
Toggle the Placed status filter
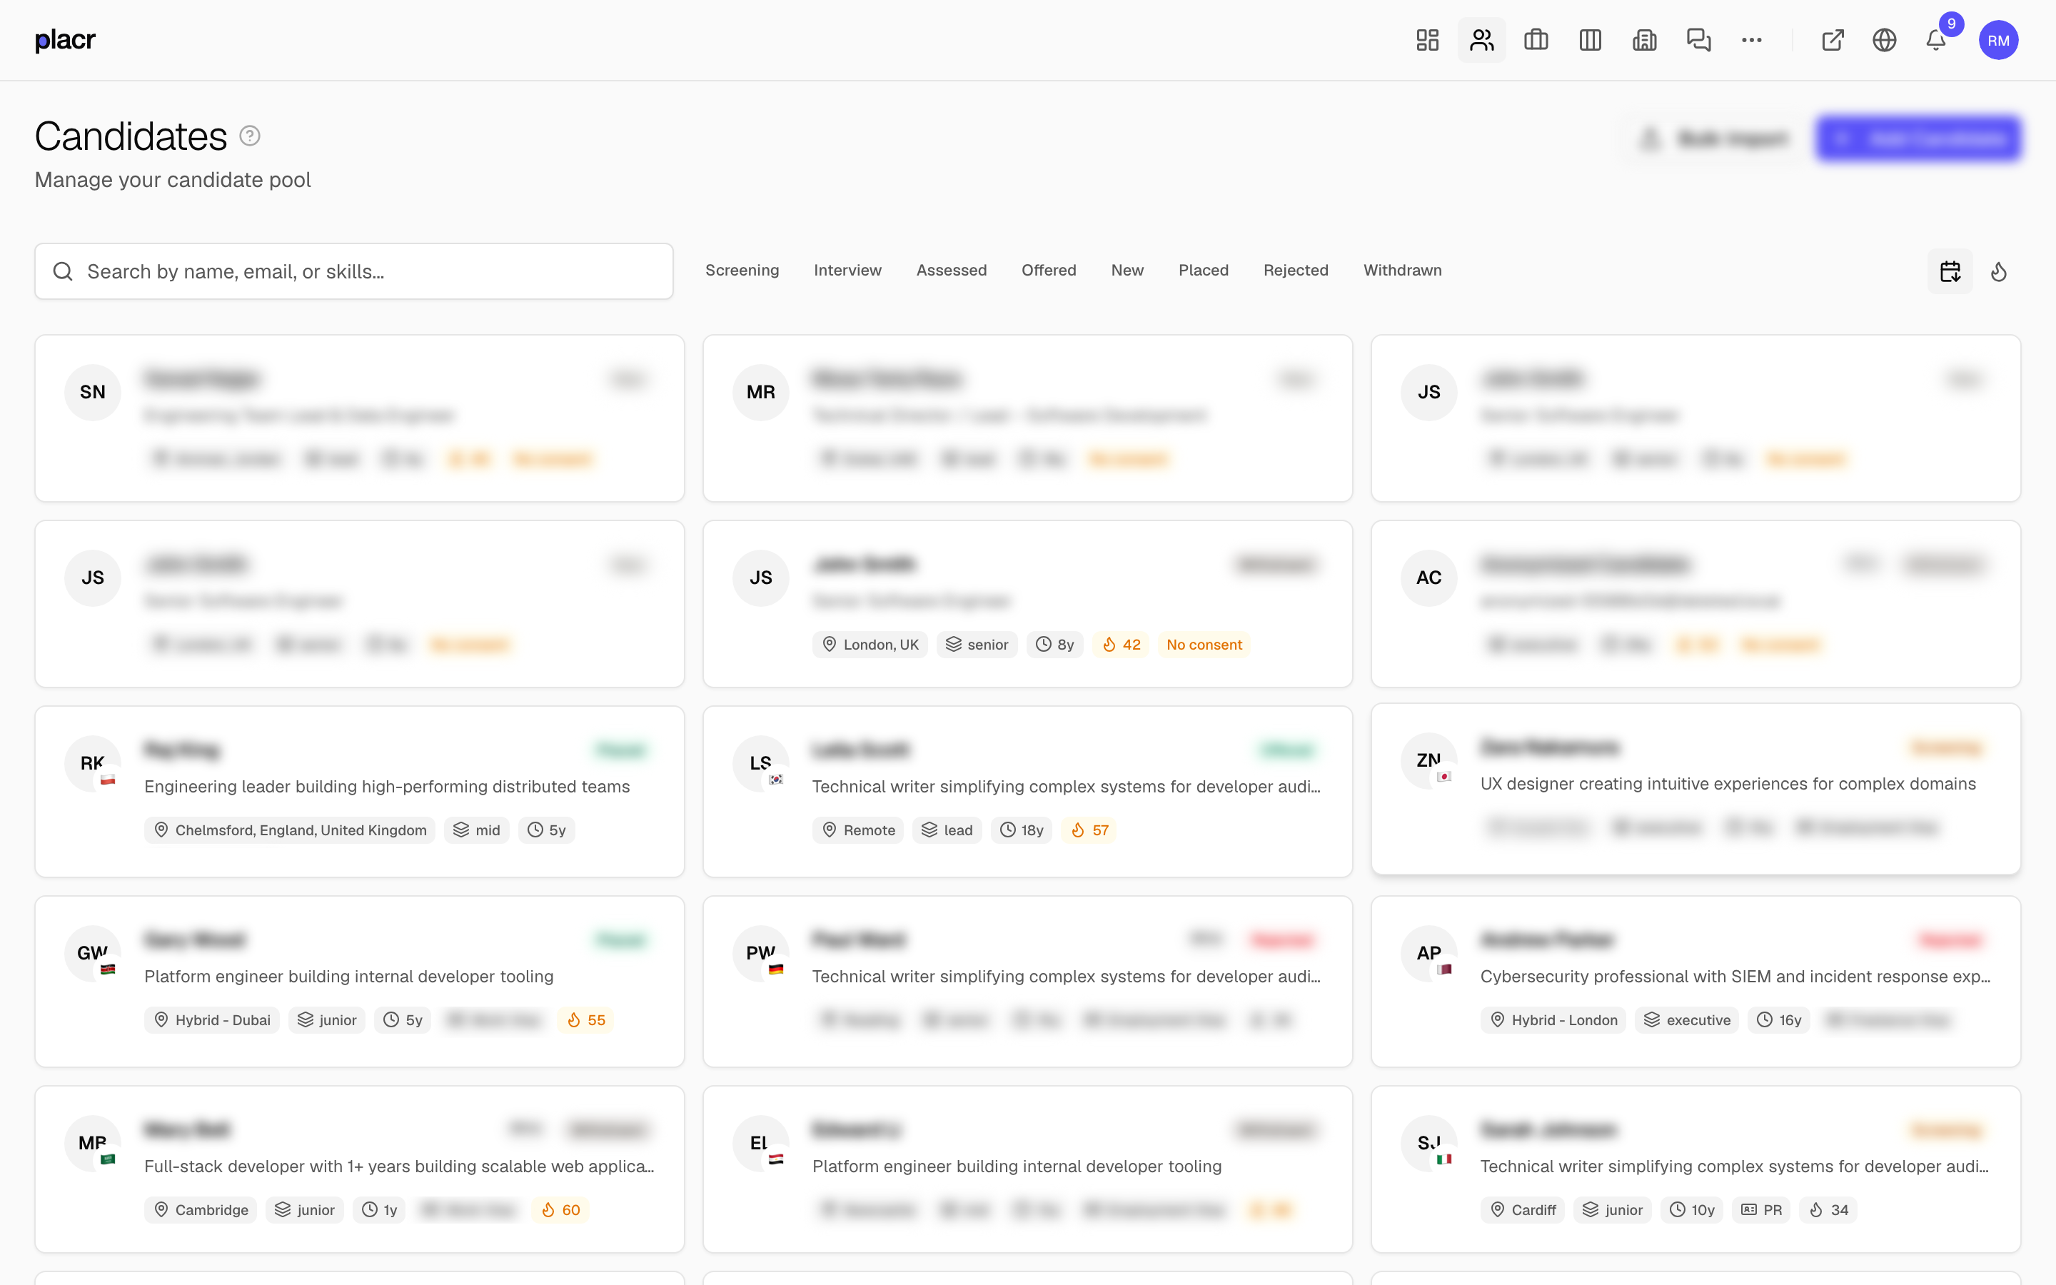pyautogui.click(x=1203, y=271)
